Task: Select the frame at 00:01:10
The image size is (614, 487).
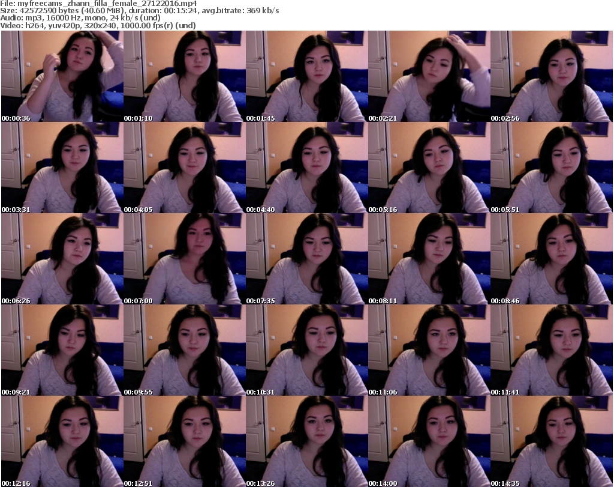Action: pos(184,76)
